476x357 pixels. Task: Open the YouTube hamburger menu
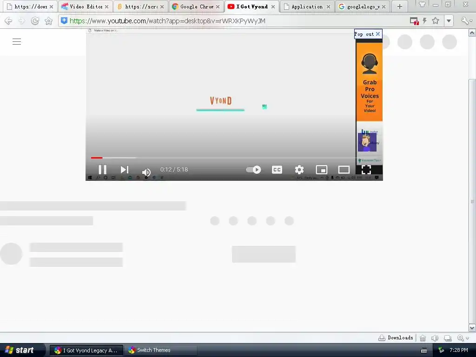pos(17,41)
